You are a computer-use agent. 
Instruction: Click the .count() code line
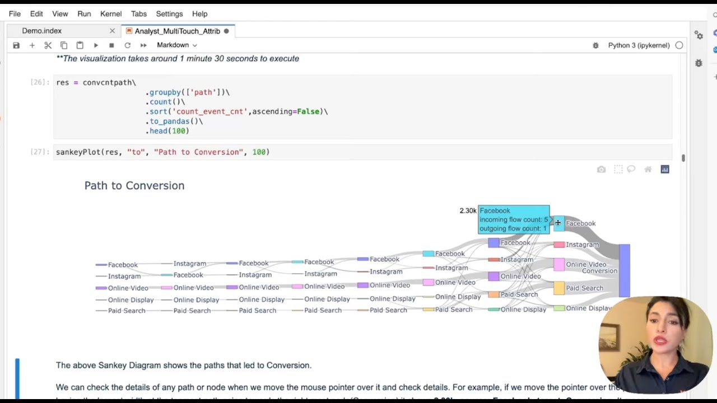(x=165, y=102)
